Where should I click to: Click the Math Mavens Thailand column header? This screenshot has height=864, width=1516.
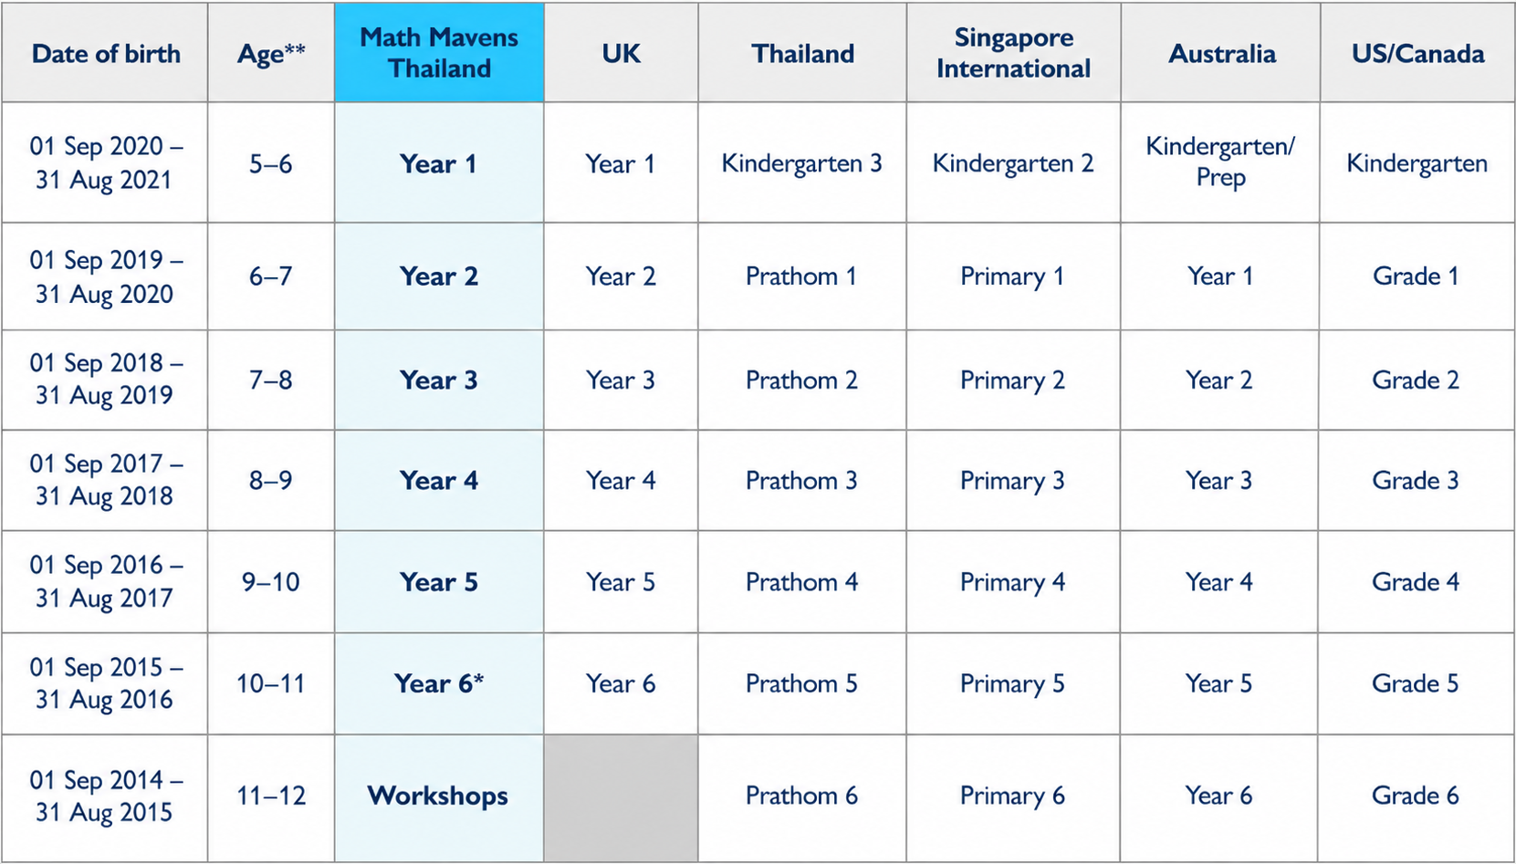[439, 52]
